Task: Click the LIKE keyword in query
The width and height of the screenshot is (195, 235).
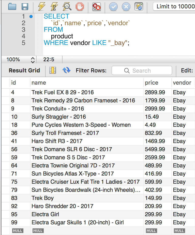Action: (x=99, y=43)
